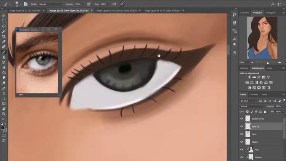Select the Zoom tool
Image resolution: width=286 pixels, height=161 pixels.
[x=4, y=114]
